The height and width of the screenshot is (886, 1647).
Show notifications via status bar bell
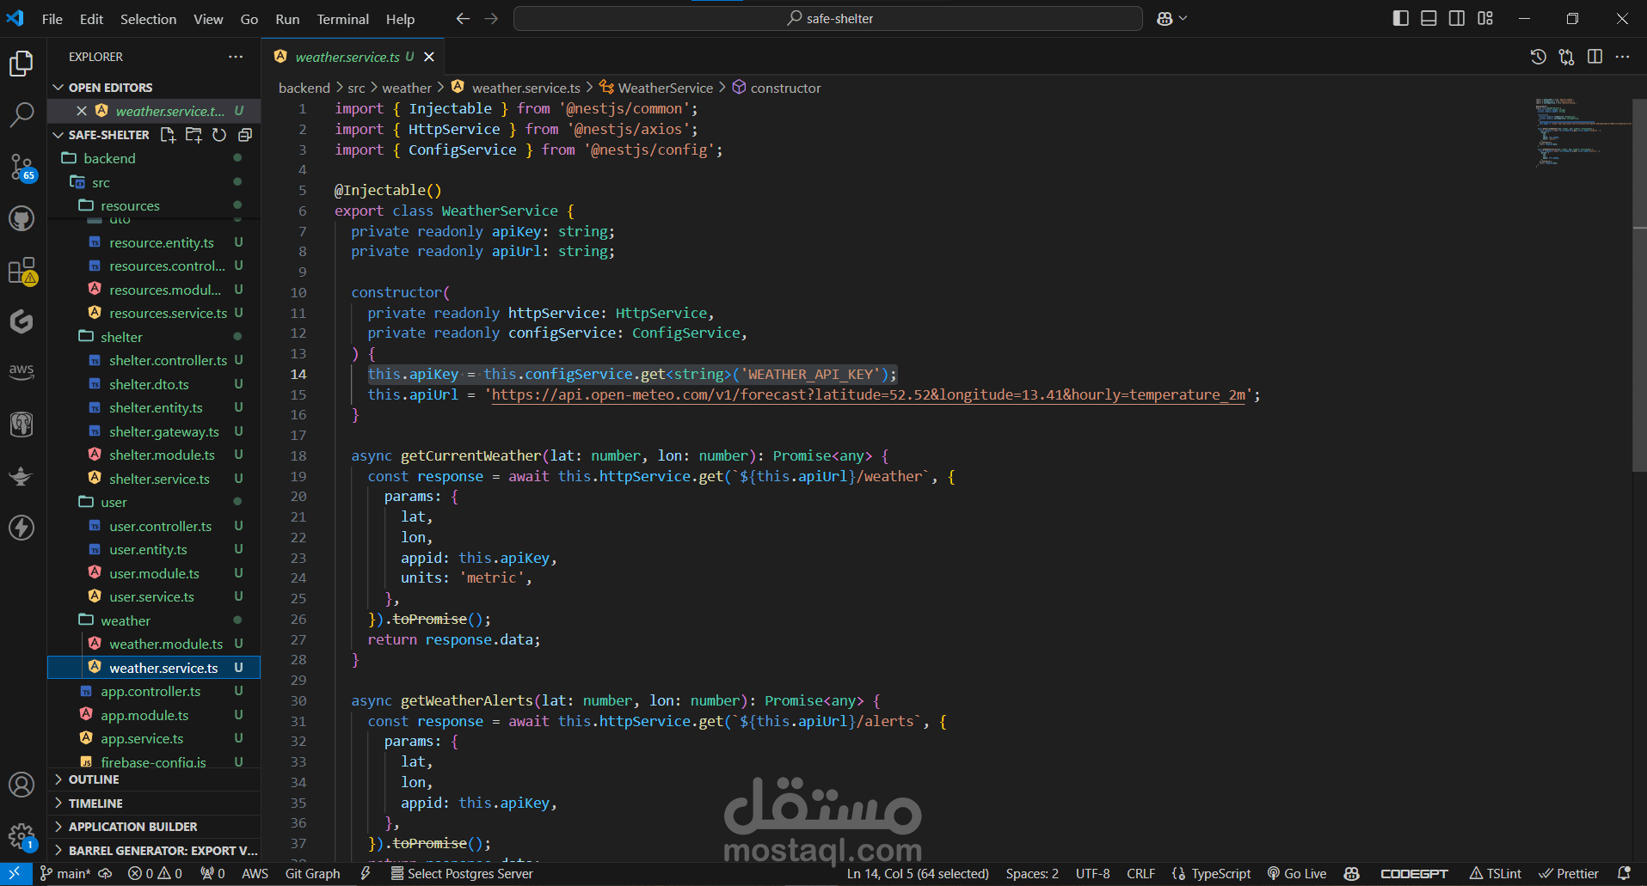click(x=1624, y=874)
